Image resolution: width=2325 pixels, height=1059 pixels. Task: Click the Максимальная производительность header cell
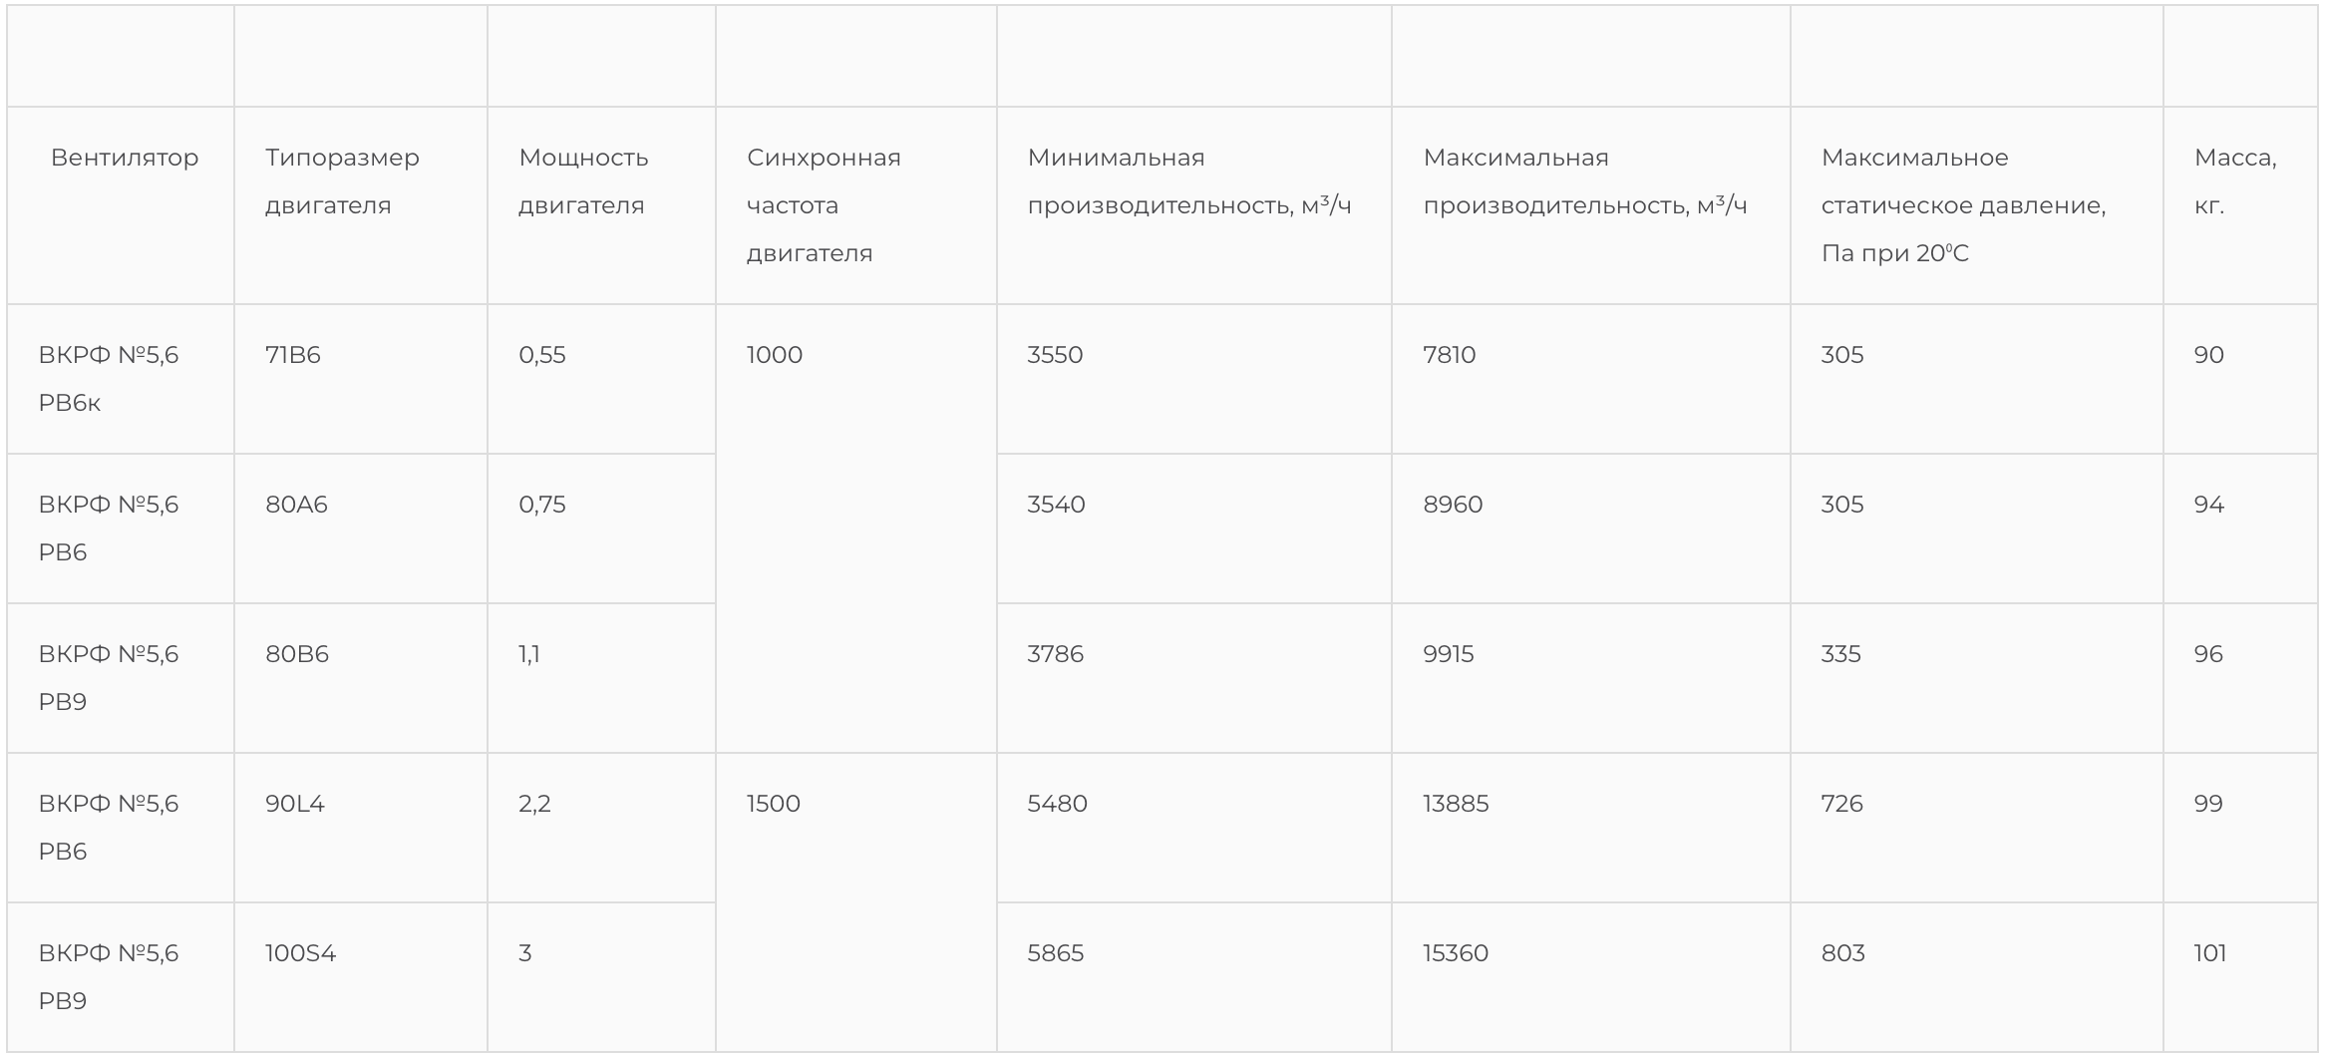(1584, 181)
